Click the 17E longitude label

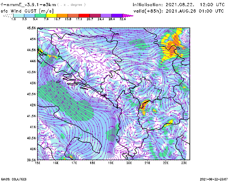(x=74, y=163)
